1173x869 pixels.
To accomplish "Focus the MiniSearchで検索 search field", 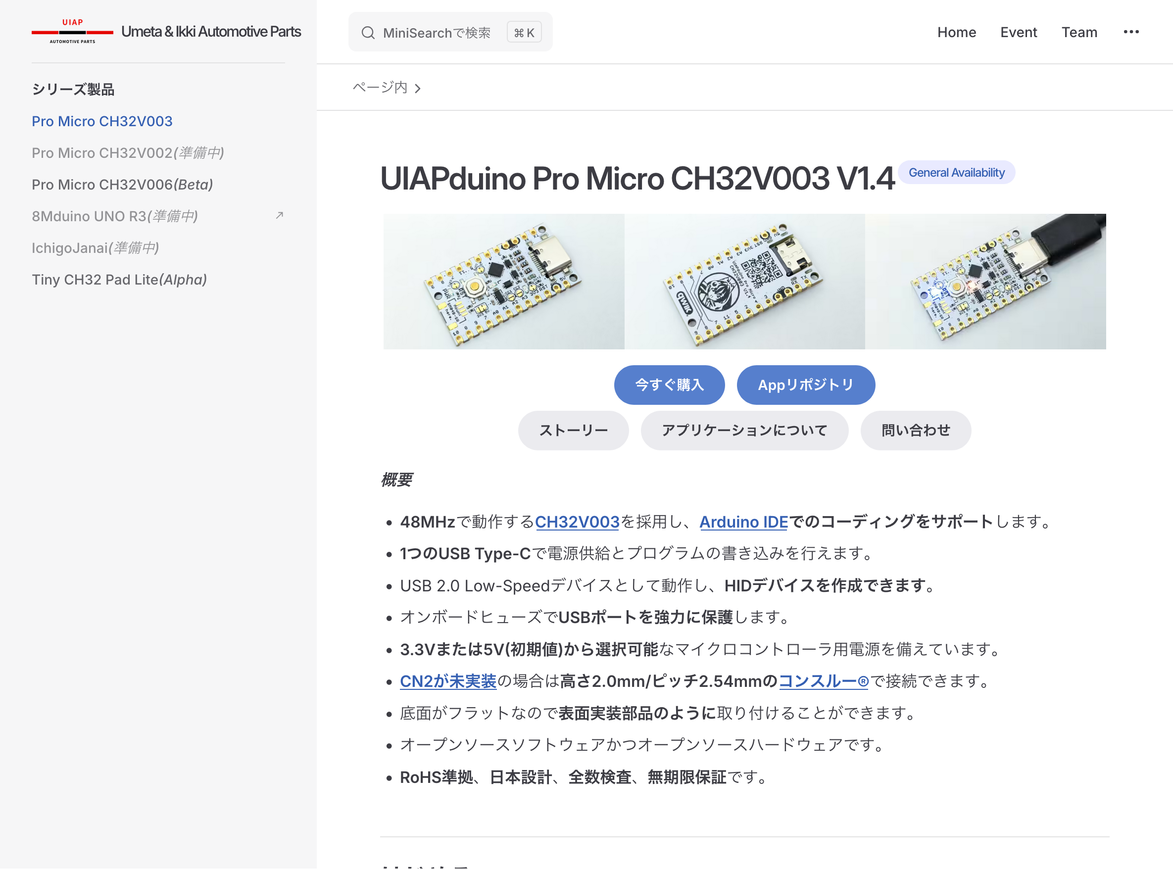I will [450, 32].
